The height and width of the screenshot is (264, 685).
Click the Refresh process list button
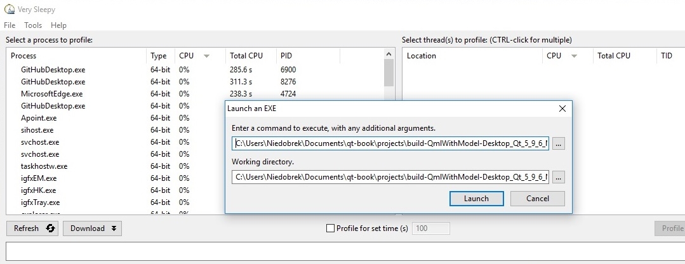pos(34,228)
